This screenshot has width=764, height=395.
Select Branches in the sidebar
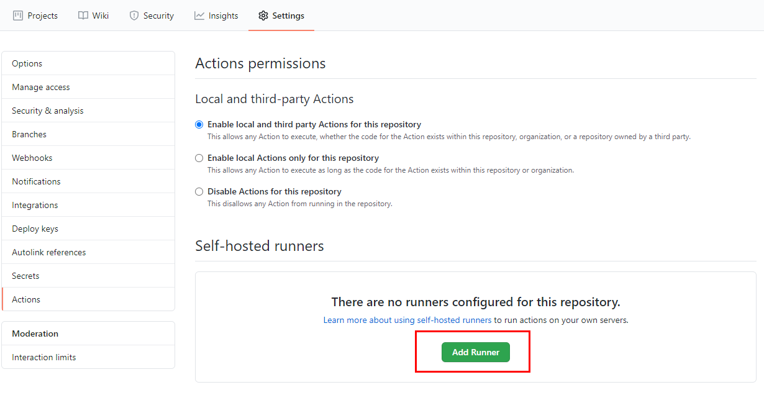[88, 134]
